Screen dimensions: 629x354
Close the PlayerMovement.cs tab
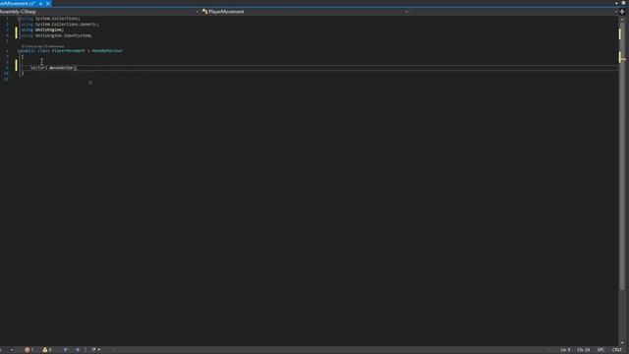pos(48,3)
